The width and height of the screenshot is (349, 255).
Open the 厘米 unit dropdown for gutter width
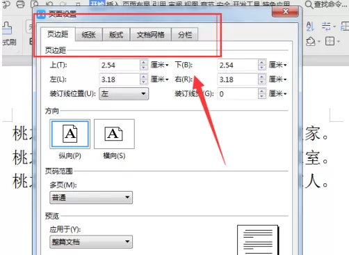click(278, 93)
